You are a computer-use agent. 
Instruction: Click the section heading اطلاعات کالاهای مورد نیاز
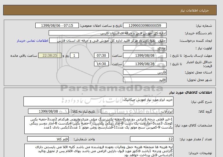tap(191, 92)
